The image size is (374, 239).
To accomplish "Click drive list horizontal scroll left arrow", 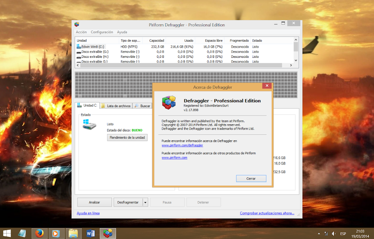I will point(78,65).
